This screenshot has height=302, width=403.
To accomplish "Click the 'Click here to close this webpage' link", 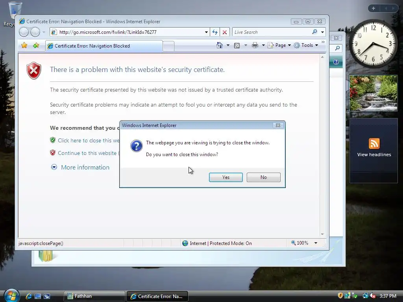I will point(89,140).
